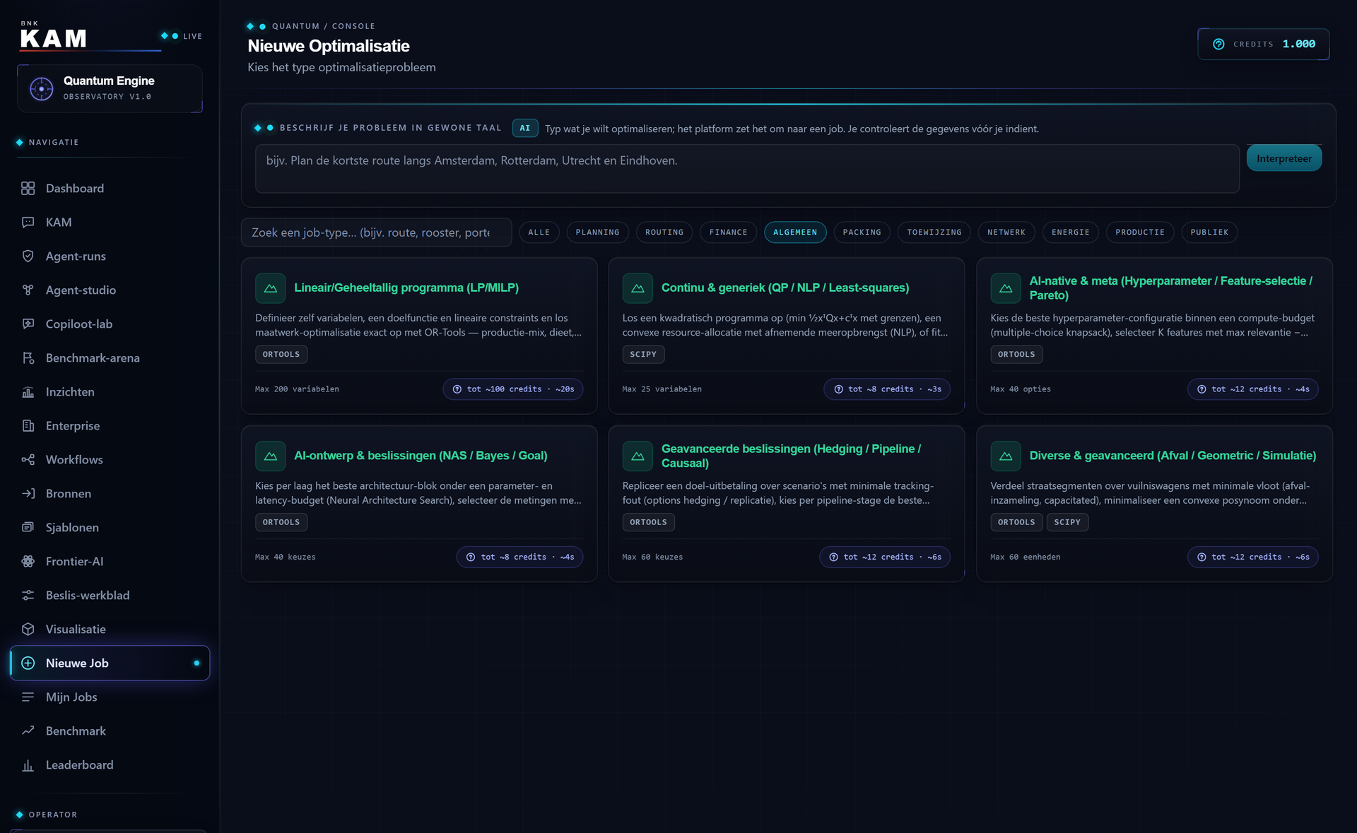Open the Visualisatie cube icon
1357x833 pixels.
[28, 629]
